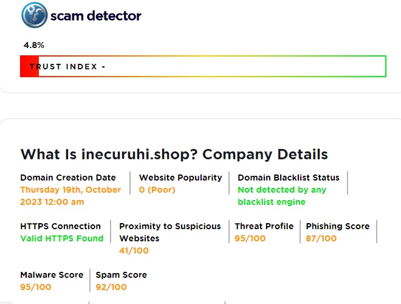
Task: Click the Domain Blacklist Status label
Action: click(x=287, y=178)
